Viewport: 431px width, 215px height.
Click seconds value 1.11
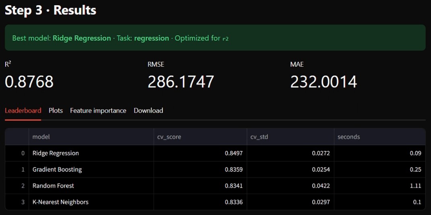(x=380, y=186)
